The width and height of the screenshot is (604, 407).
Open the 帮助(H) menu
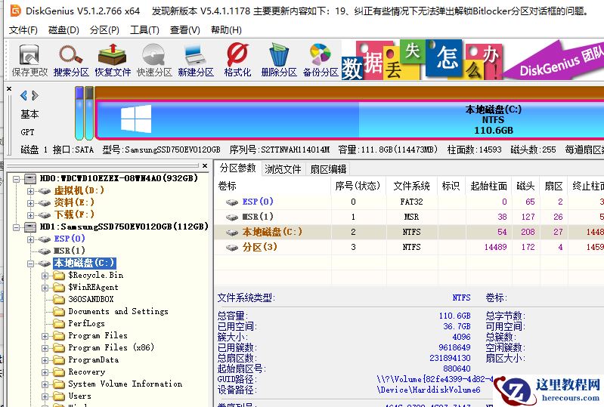tap(226, 30)
